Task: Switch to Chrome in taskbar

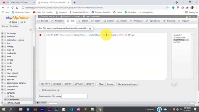Action: (100, 109)
